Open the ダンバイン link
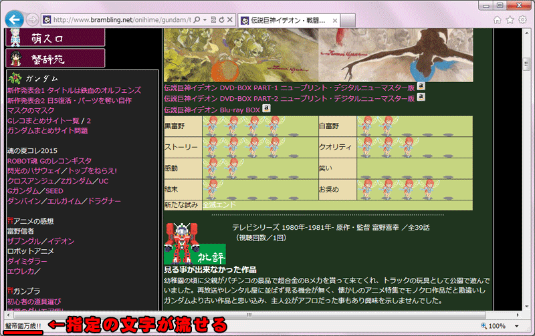 24,201
